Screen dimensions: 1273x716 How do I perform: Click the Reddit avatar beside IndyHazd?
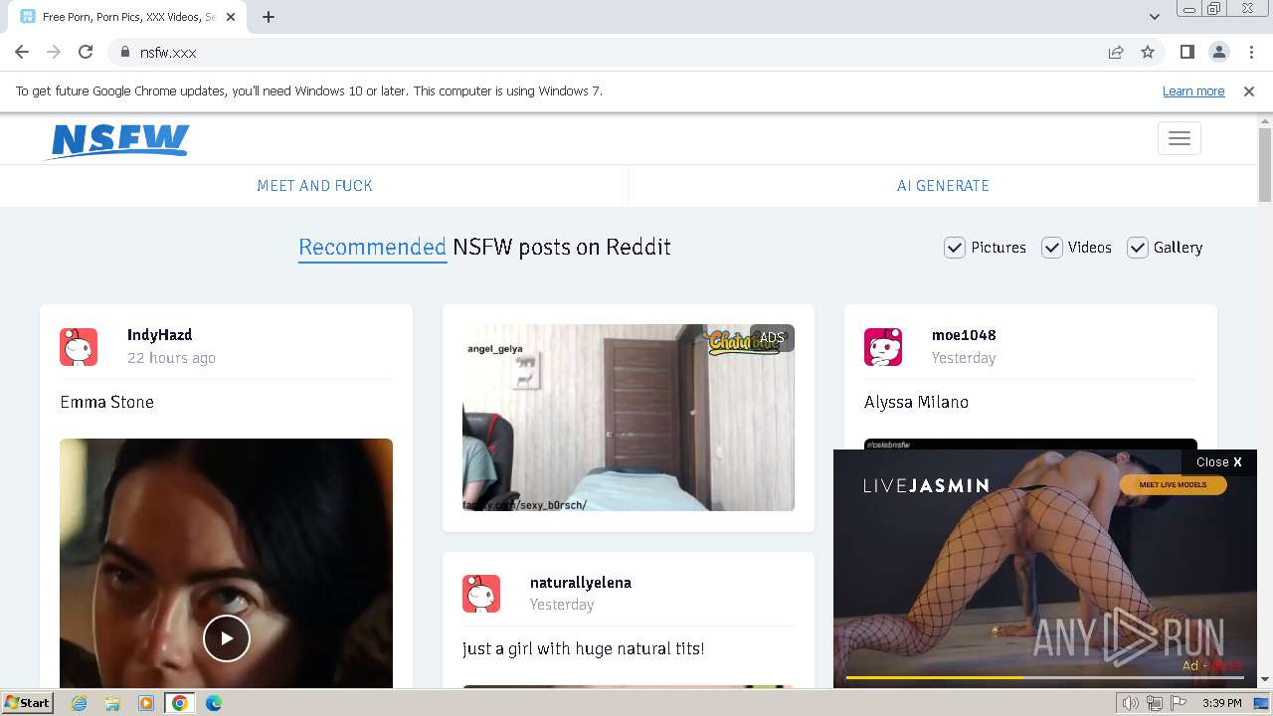[79, 347]
